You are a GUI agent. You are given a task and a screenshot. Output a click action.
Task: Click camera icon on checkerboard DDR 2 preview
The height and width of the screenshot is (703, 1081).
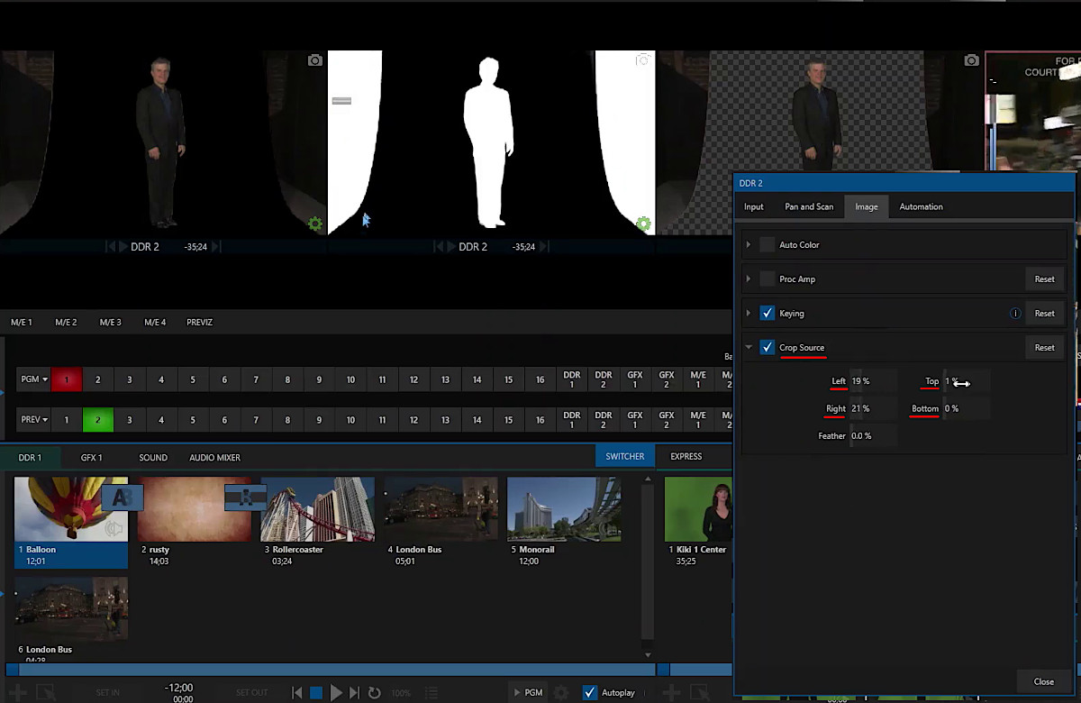coord(971,60)
